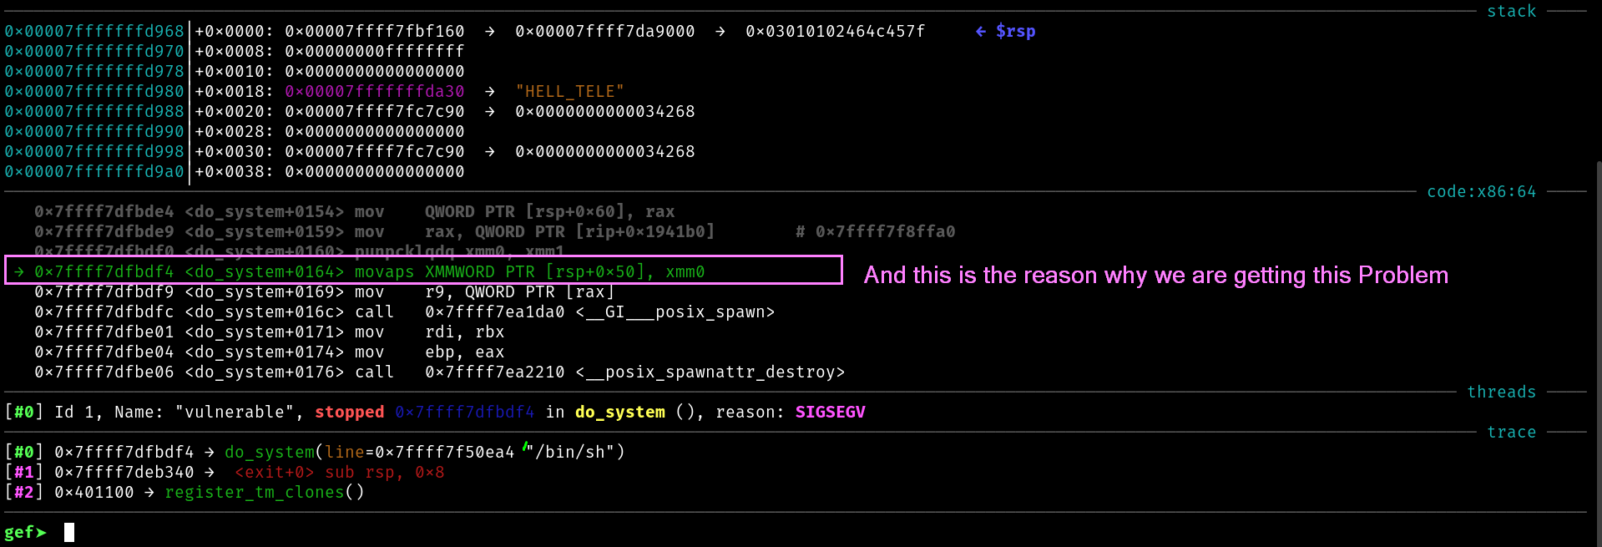Click the green arrow before the movaps instruction
1602x547 pixels.
pyautogui.click(x=19, y=272)
